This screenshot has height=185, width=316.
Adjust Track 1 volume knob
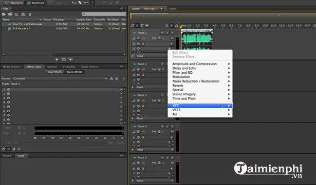[138, 38]
